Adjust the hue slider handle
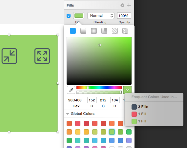The width and height of the screenshot is (187, 148). 88,88
